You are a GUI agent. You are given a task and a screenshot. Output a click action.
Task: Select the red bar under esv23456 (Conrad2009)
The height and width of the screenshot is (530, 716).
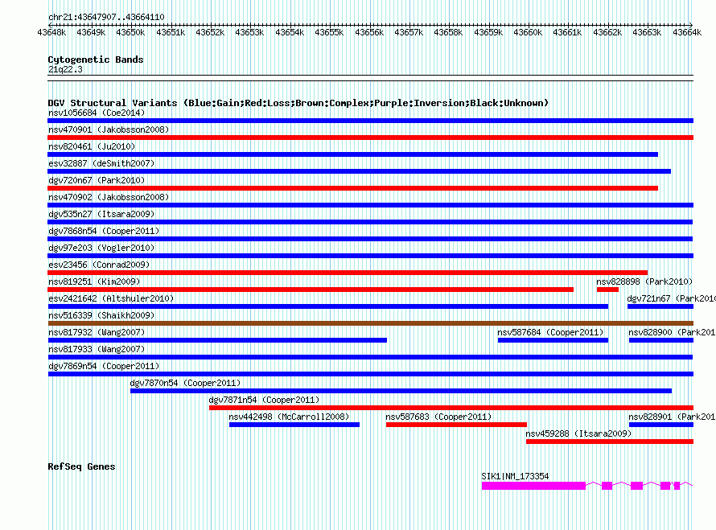pos(348,273)
